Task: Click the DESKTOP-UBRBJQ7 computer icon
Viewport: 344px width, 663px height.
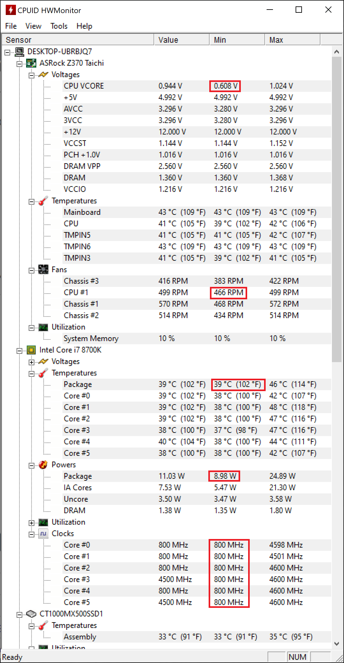Action: click(19, 52)
